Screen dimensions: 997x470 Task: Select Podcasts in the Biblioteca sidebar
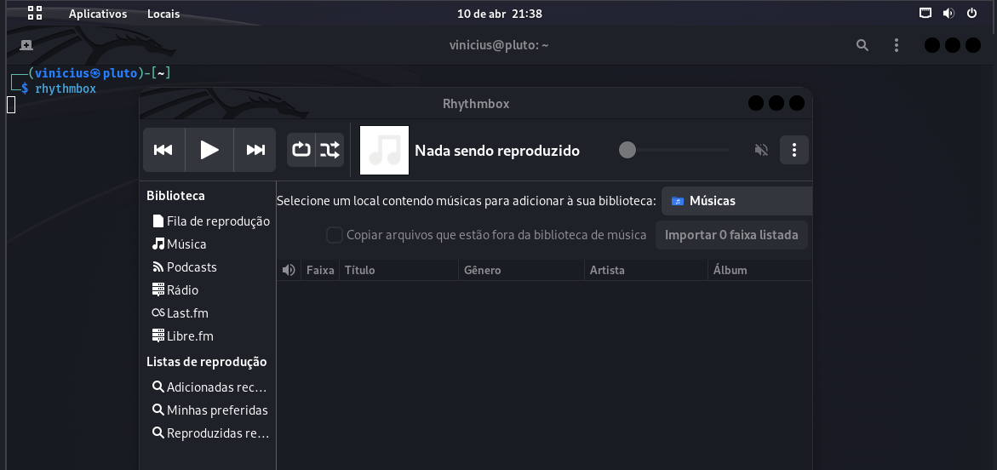(x=191, y=267)
